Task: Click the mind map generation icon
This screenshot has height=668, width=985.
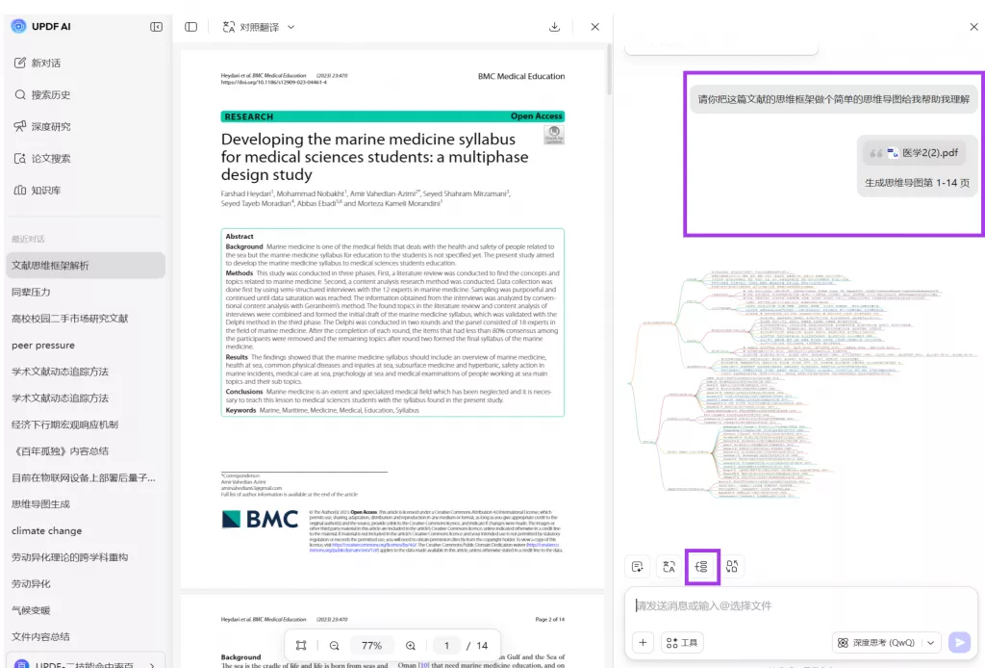Action: click(702, 567)
